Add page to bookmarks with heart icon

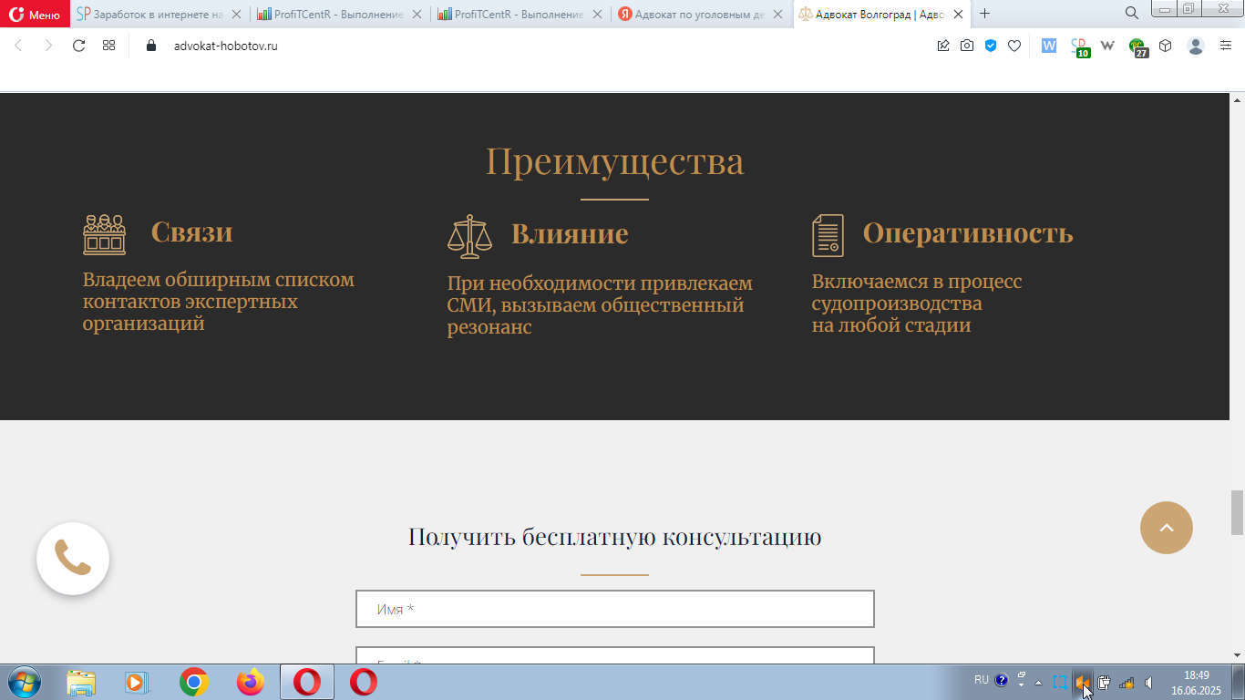click(x=1014, y=46)
